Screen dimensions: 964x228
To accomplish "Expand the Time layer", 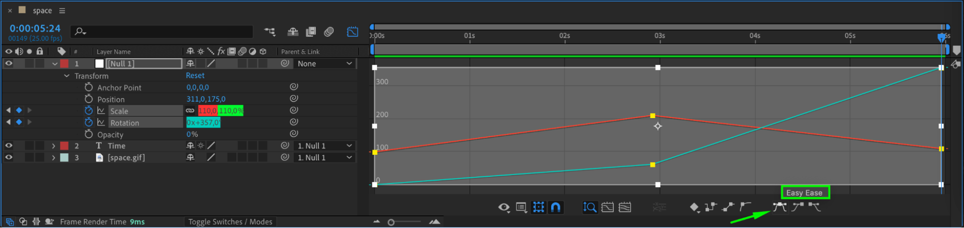I will tap(54, 146).
